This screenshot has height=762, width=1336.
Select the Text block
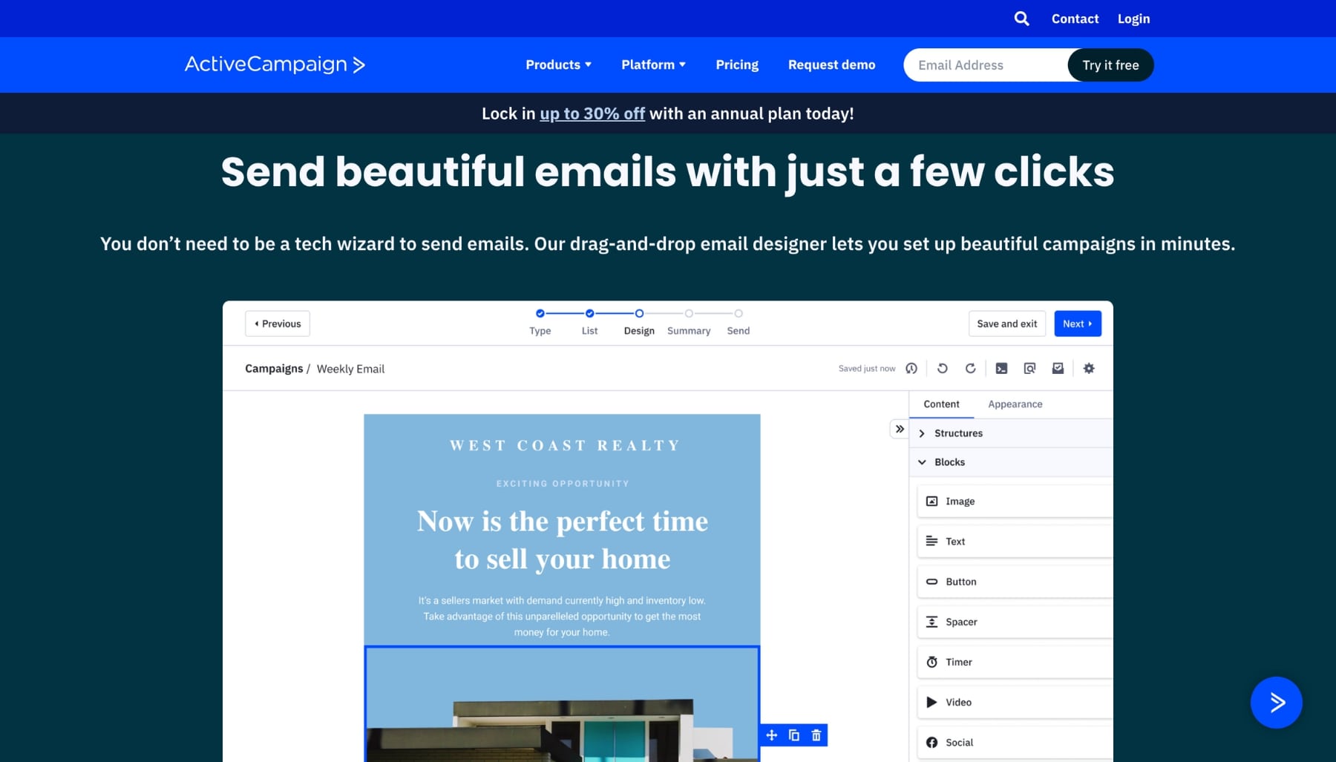[x=1015, y=542]
